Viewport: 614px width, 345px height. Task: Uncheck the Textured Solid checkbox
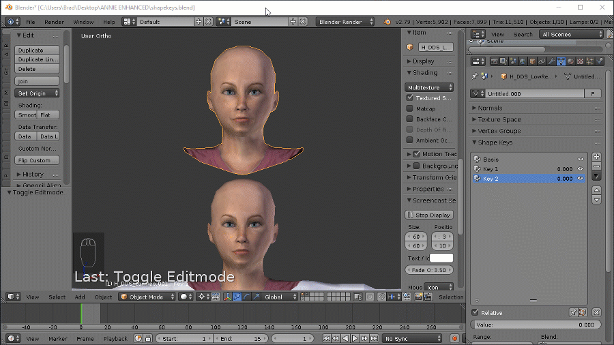pos(410,98)
